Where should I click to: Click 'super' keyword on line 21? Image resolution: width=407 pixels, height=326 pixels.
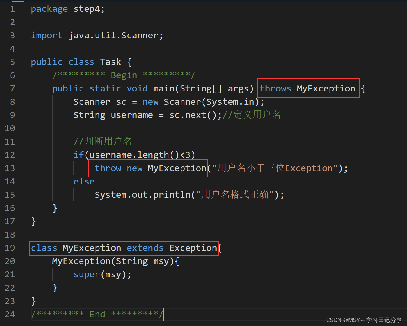click(86, 275)
